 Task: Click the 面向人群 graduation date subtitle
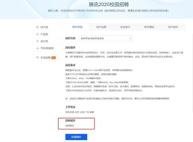[108, 11]
